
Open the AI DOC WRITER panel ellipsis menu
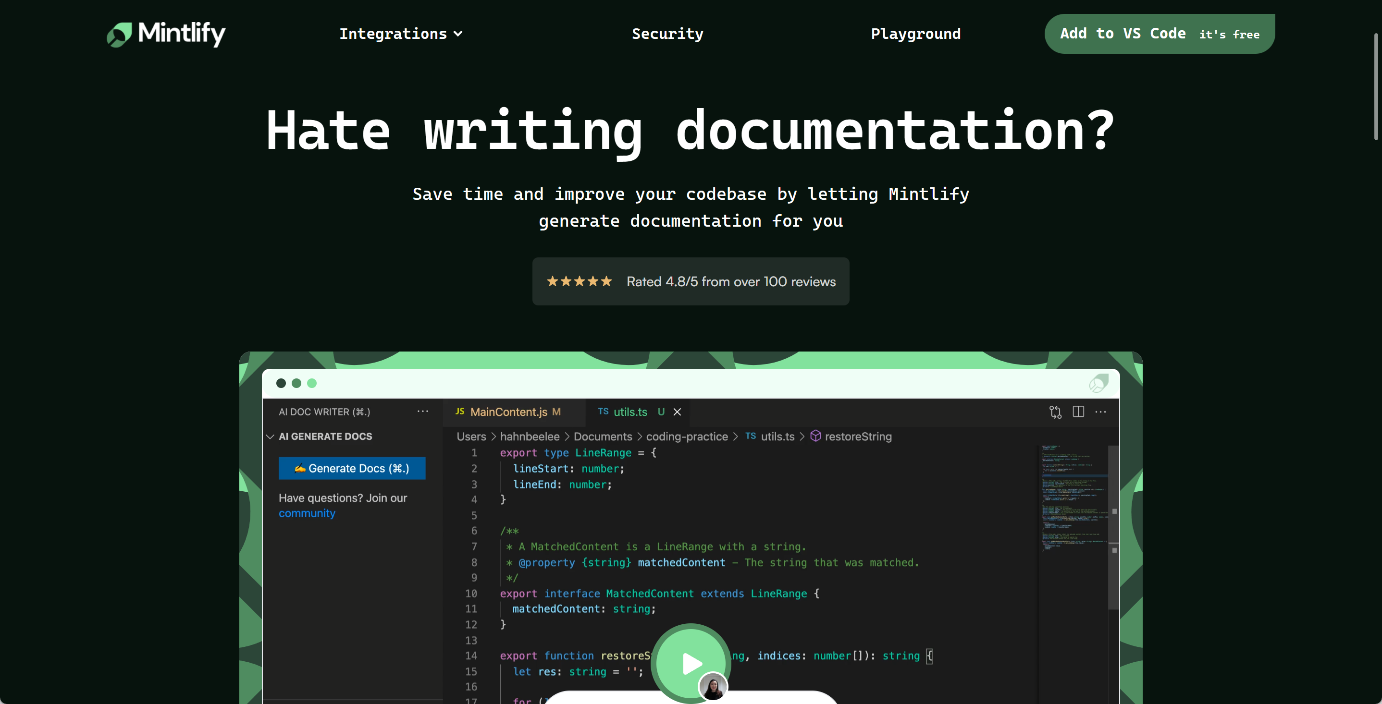coord(423,411)
